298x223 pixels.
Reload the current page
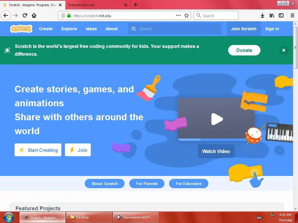[25, 15]
